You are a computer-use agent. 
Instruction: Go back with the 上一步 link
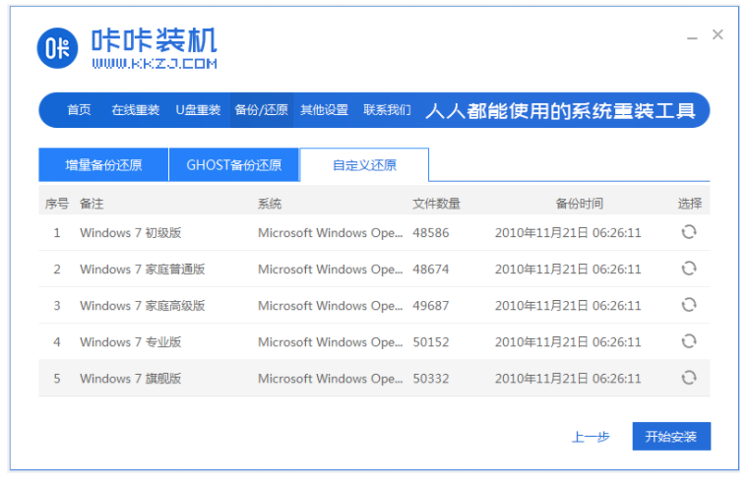[591, 436]
